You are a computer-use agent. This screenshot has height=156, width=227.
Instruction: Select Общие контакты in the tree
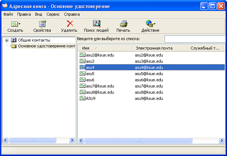pos(34,40)
